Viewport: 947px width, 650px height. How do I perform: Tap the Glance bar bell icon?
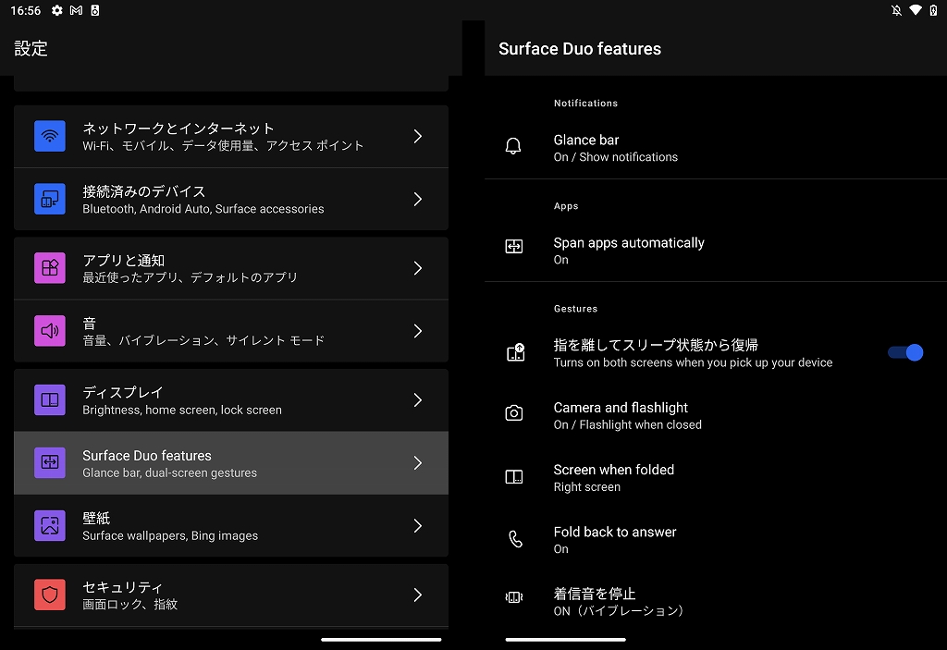[x=513, y=145]
